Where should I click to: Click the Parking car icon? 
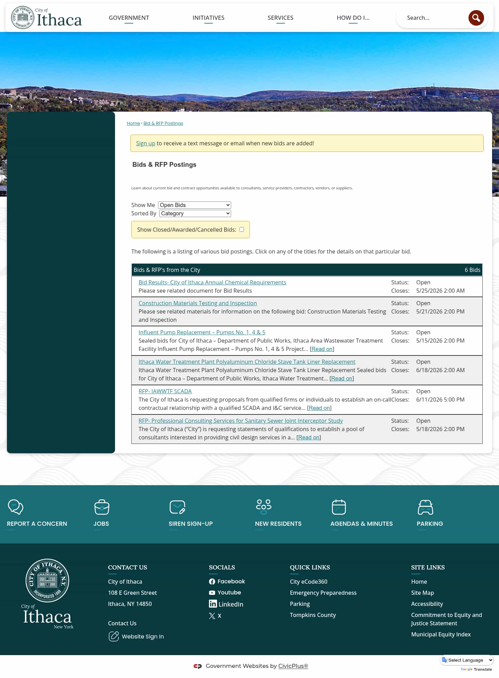tap(426, 507)
